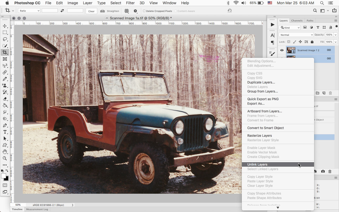Open crop overlay options grid dropdown
Screen dimensions: 339x212
coord(127,11)
